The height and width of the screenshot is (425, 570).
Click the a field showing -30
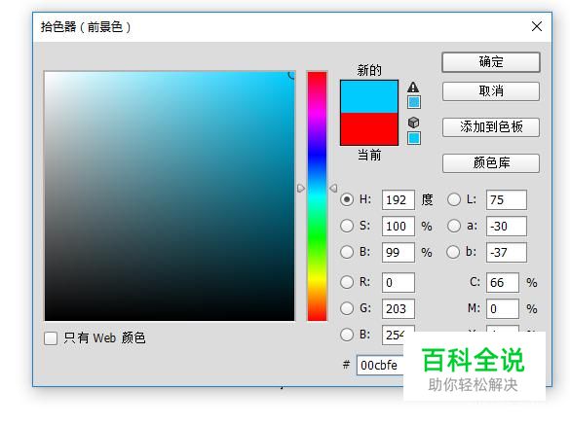(507, 226)
